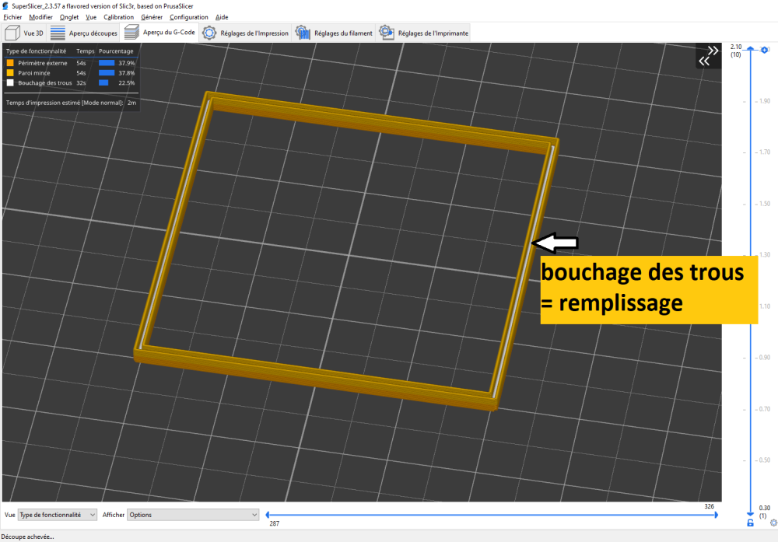Click the Découpe achevée status message
Screen dimensions: 778x542
[x=28, y=537]
